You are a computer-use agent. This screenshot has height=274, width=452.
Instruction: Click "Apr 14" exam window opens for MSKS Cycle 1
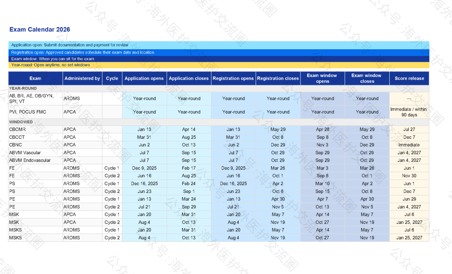[322, 230]
